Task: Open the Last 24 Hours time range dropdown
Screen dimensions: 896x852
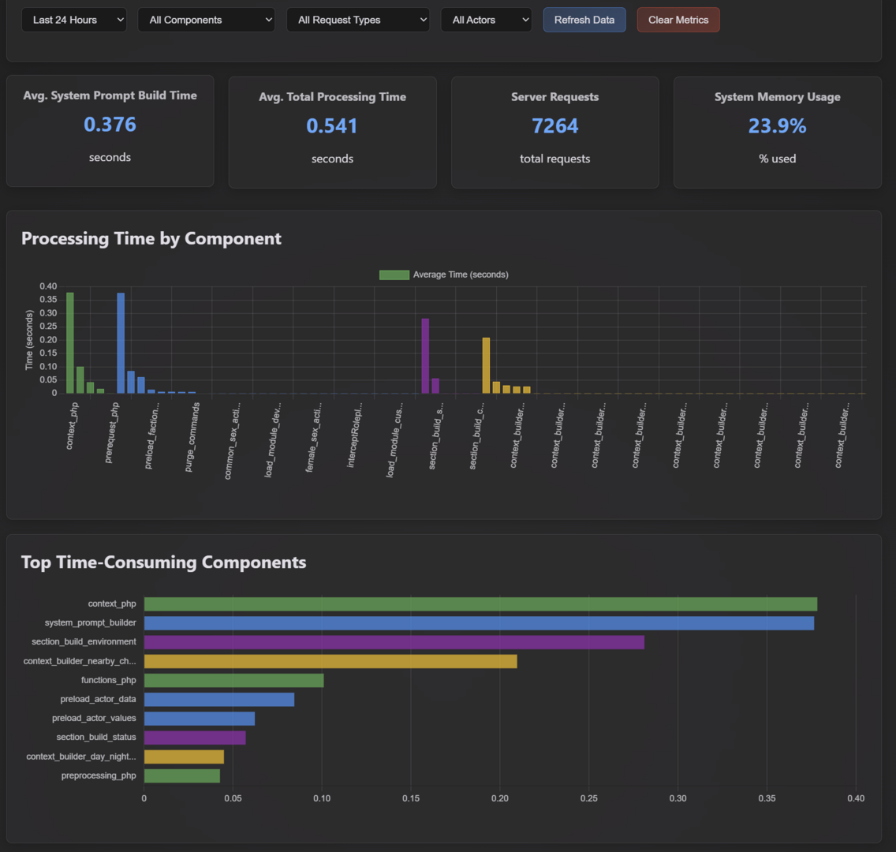Action: [73, 20]
